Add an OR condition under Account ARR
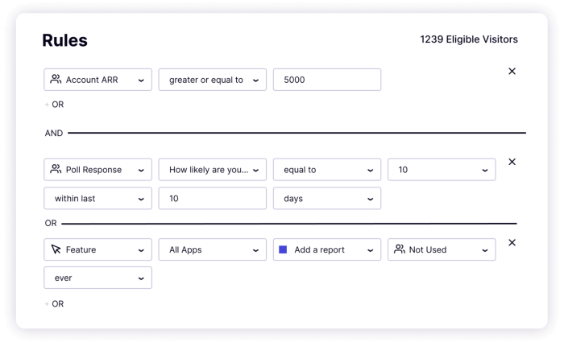 [x=54, y=105]
